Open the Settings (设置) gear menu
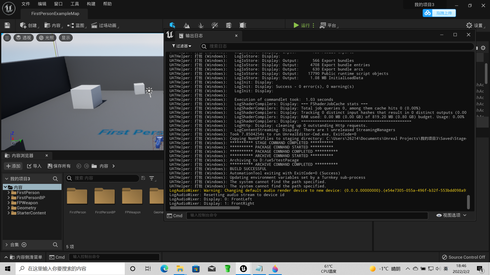The height and width of the screenshot is (275, 490). 475,25
